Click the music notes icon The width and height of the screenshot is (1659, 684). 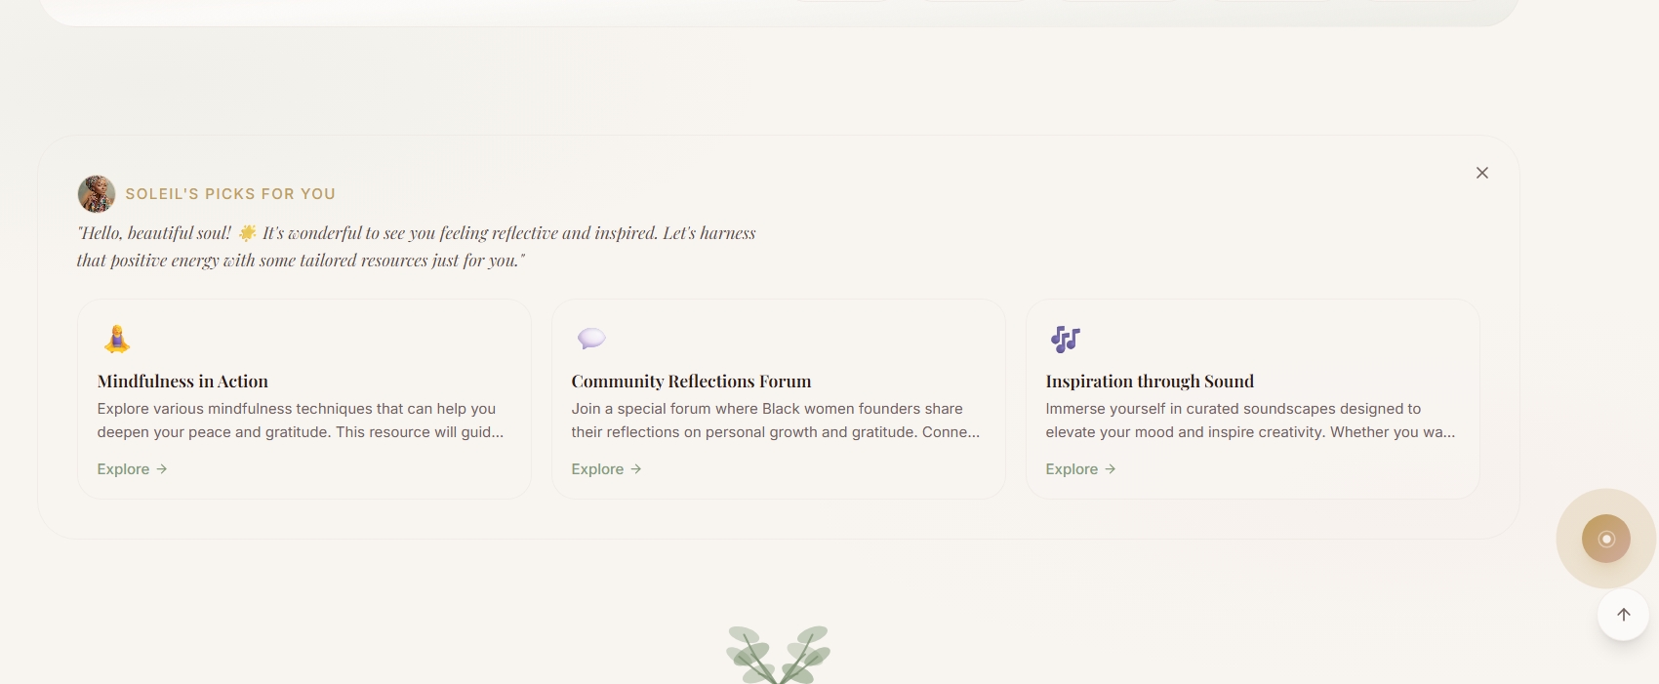(x=1066, y=339)
